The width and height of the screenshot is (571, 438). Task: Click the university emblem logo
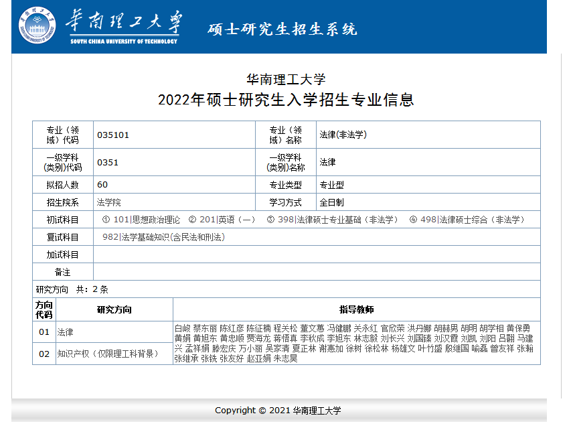37,25
